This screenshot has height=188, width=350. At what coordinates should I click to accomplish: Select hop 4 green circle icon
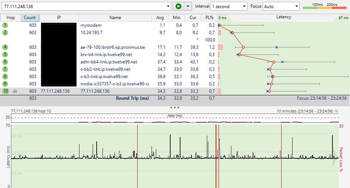(x=5, y=47)
